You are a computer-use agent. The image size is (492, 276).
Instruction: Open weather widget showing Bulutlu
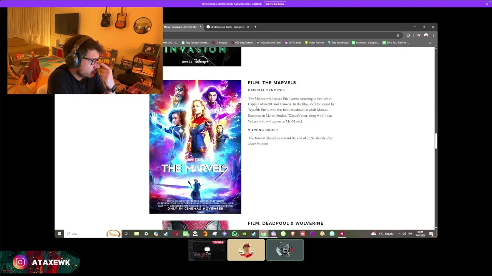pos(382,233)
